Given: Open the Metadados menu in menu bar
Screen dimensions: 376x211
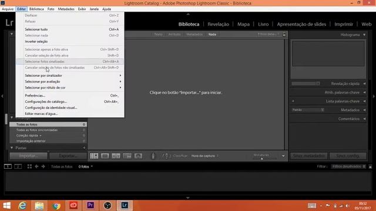Looking at the screenshot, I should coord(66,9).
